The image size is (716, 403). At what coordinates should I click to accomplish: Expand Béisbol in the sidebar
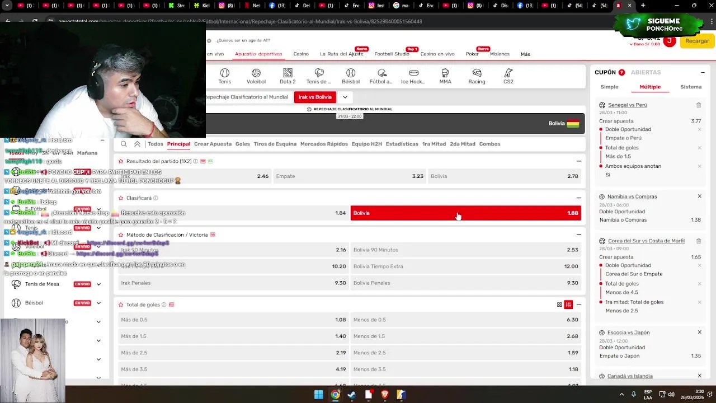(98, 303)
